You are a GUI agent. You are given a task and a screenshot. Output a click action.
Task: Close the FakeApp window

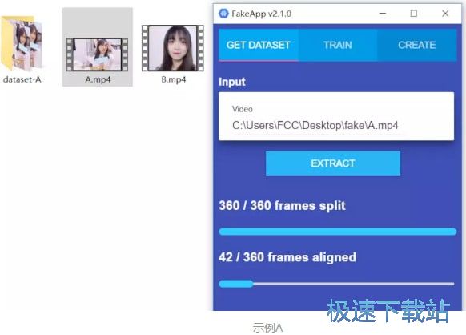(x=445, y=14)
